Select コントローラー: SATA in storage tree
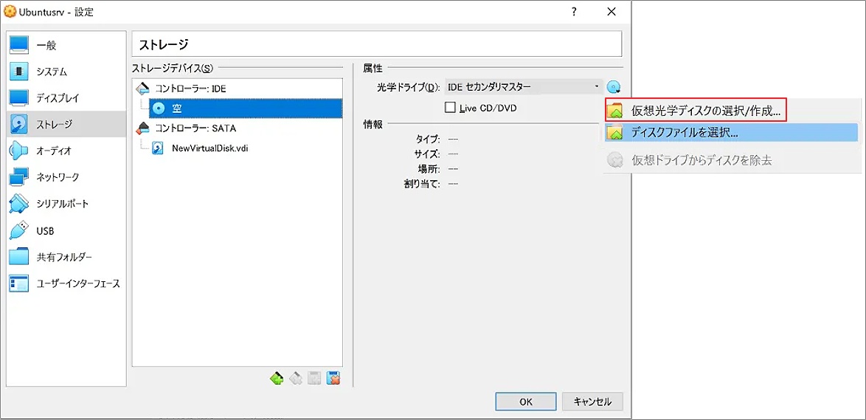 tap(195, 128)
